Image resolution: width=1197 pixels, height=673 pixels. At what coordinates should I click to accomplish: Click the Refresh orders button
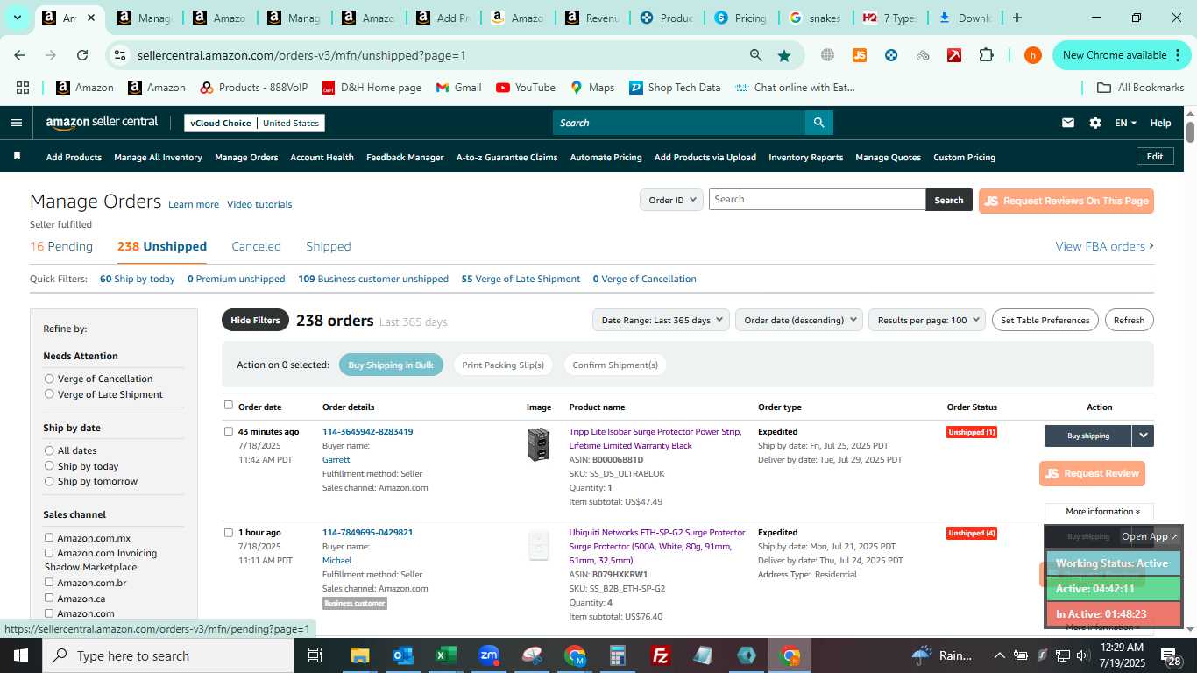pos(1129,320)
